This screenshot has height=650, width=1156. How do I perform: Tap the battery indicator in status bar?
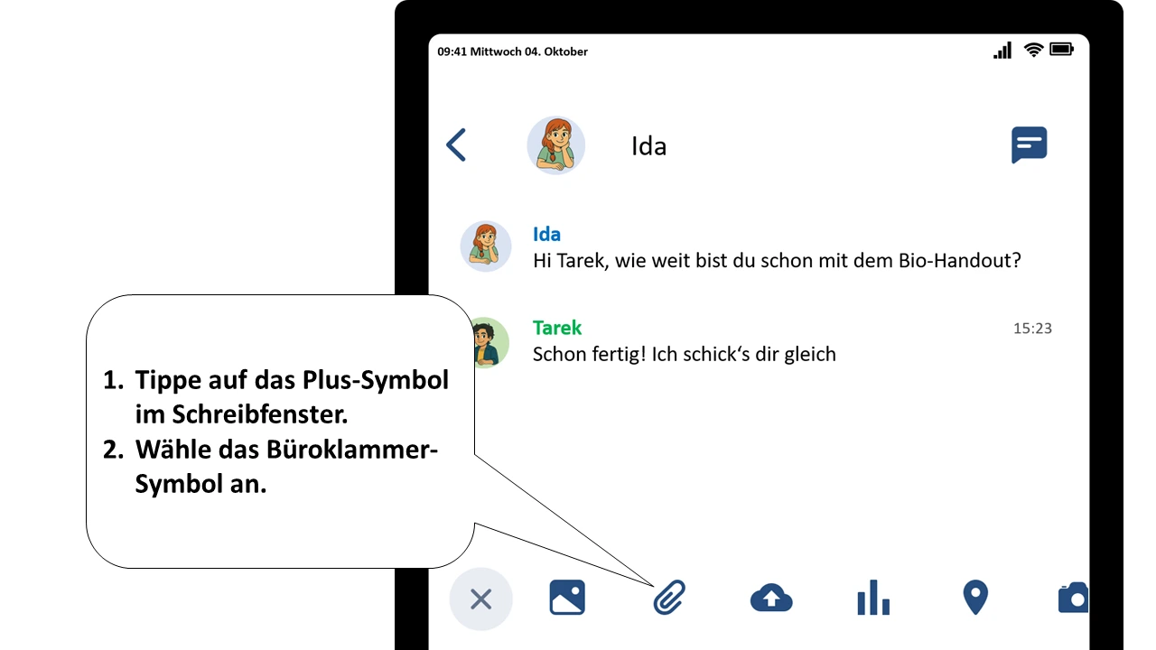[1062, 49]
